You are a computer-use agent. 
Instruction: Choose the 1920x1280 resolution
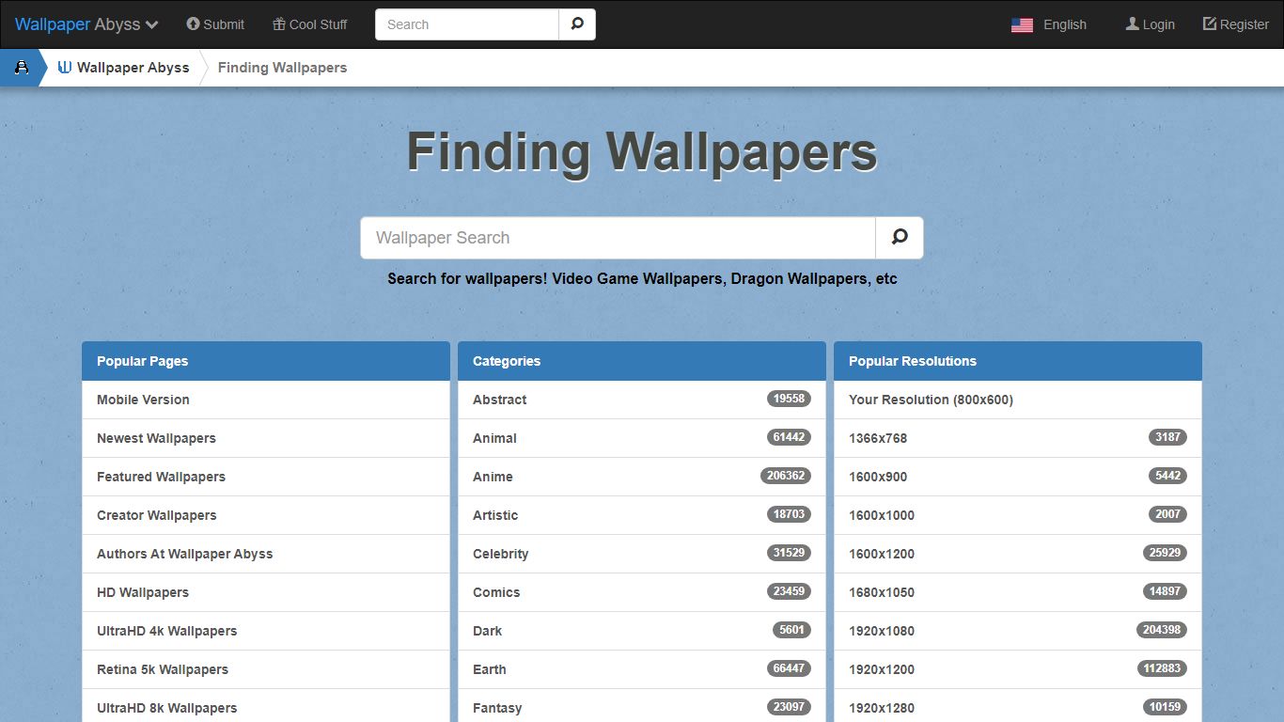click(1018, 706)
